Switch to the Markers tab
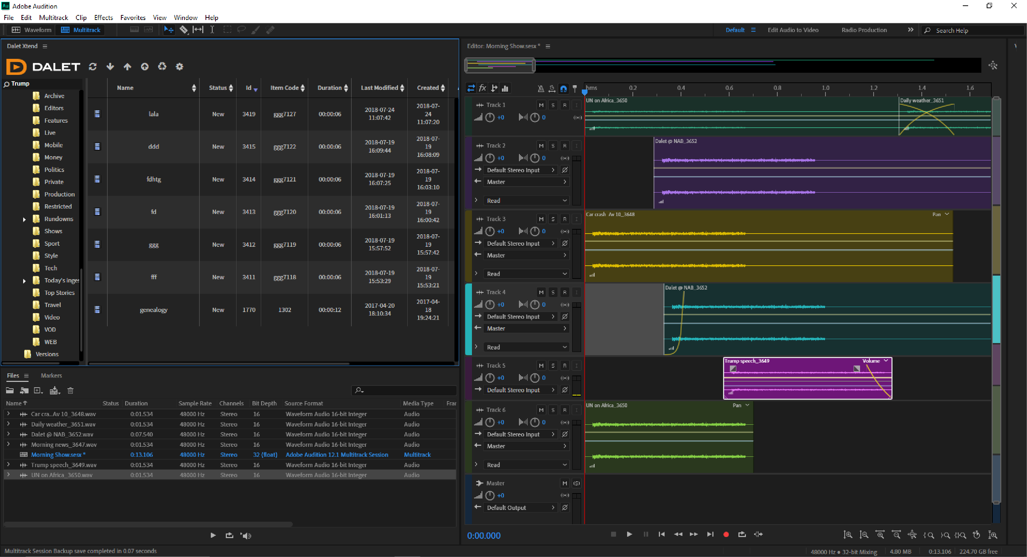The image size is (1027, 557). pyautogui.click(x=51, y=376)
